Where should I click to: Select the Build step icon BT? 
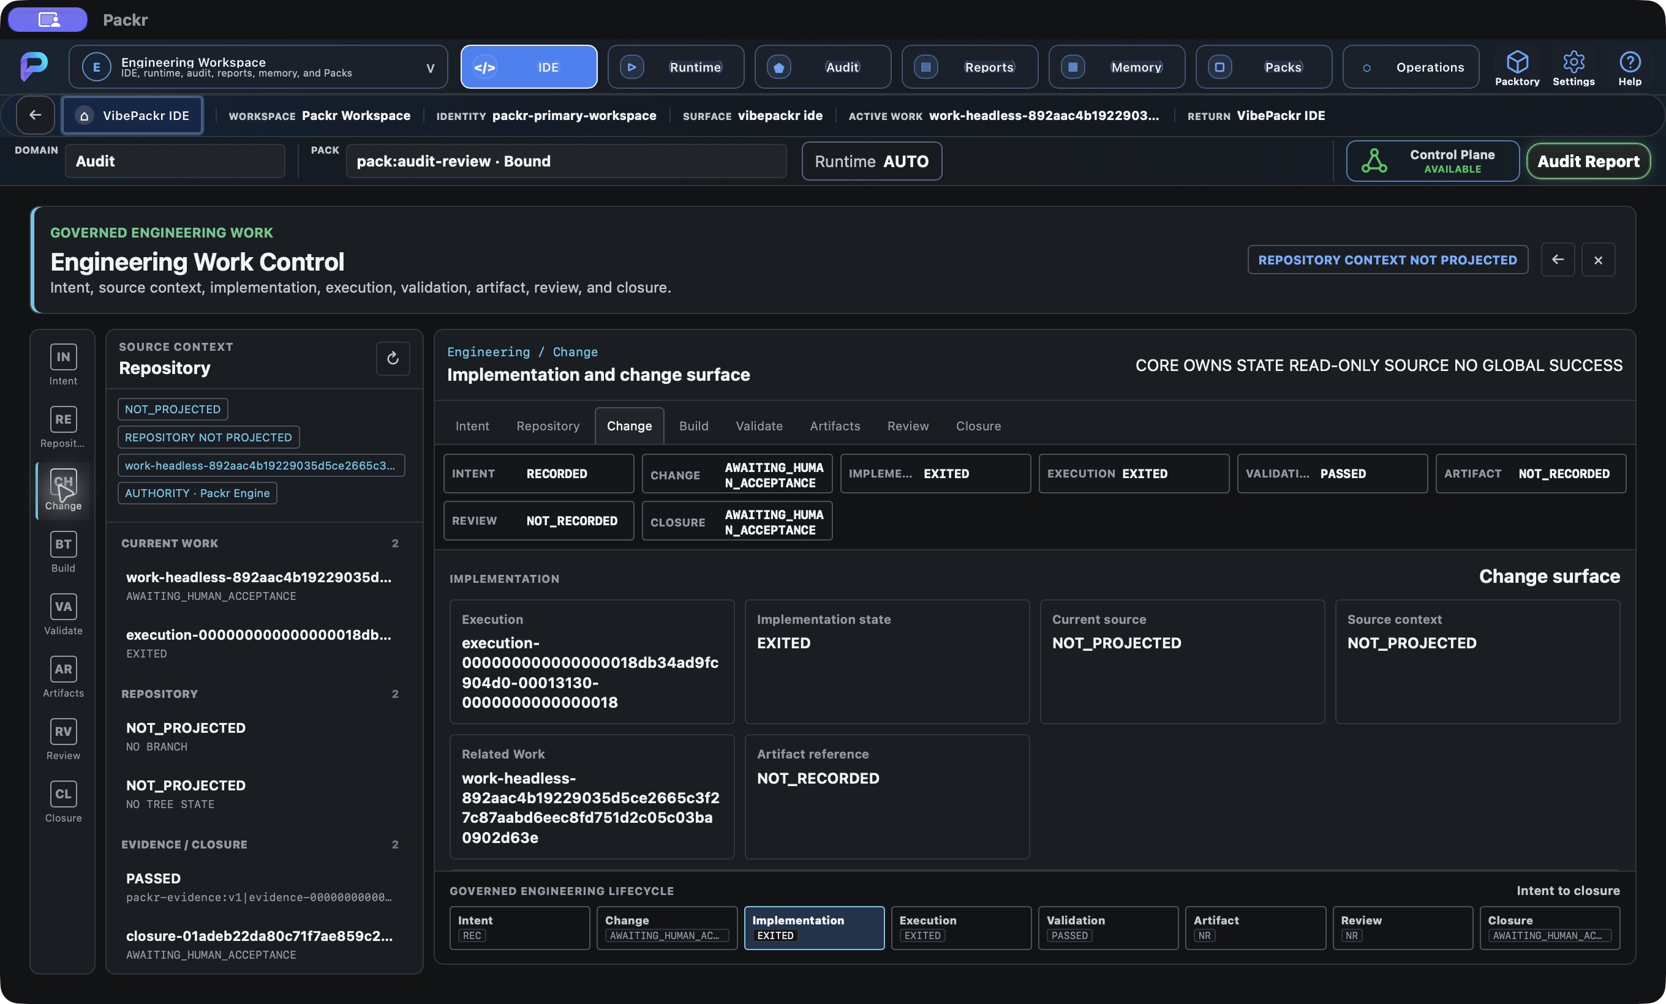[63, 544]
